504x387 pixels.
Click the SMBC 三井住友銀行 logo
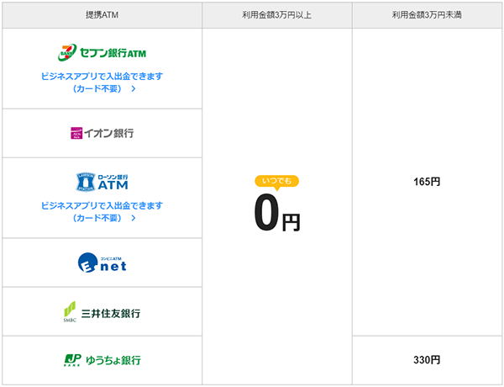[102, 311]
